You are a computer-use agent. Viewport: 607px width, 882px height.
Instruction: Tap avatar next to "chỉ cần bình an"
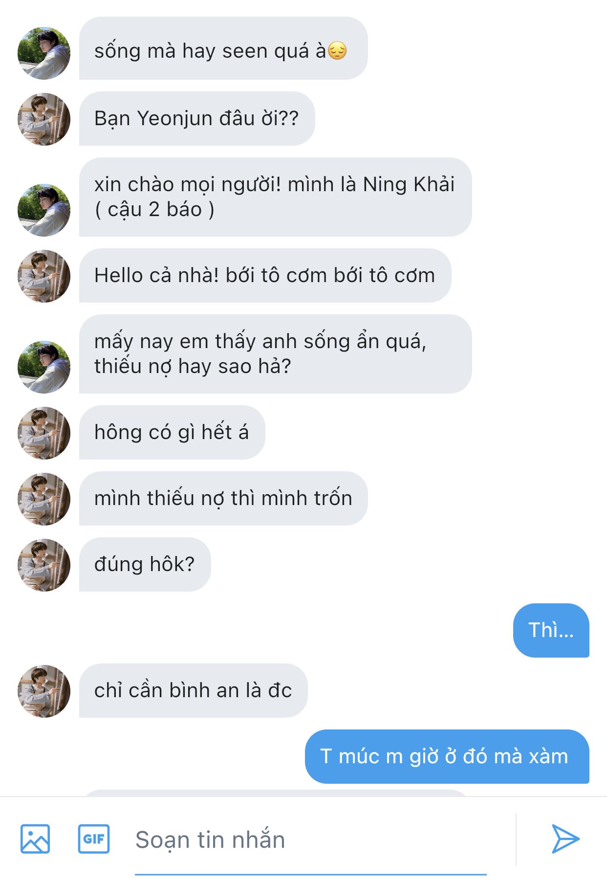point(44,691)
